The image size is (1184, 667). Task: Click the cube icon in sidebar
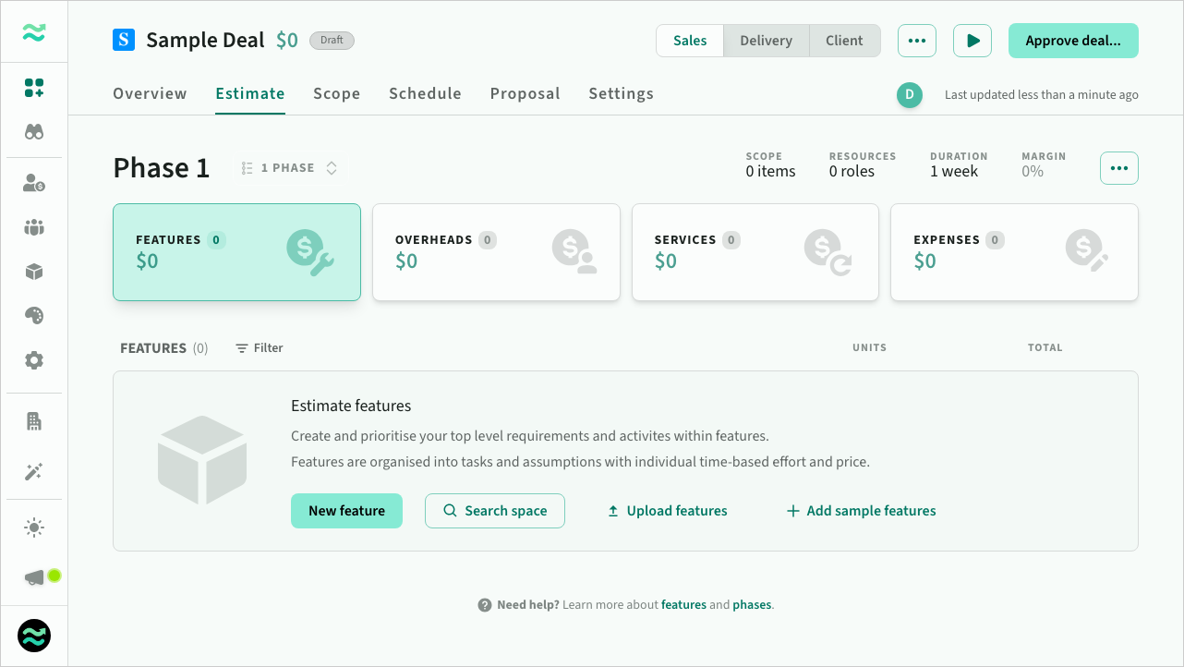[34, 272]
